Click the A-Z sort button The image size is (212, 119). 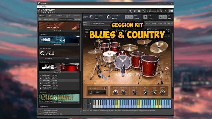(x=56, y=20)
